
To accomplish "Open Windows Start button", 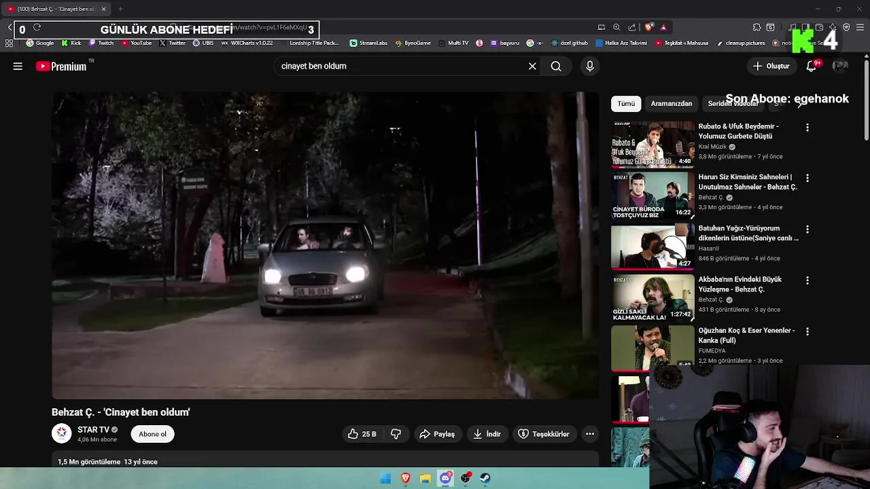I will pos(385,478).
